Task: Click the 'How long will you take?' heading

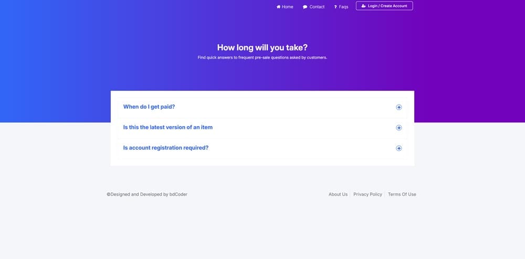Action: tap(262, 47)
